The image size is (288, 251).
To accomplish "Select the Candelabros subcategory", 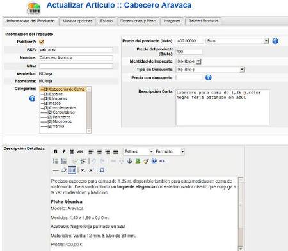I will click(63, 112).
